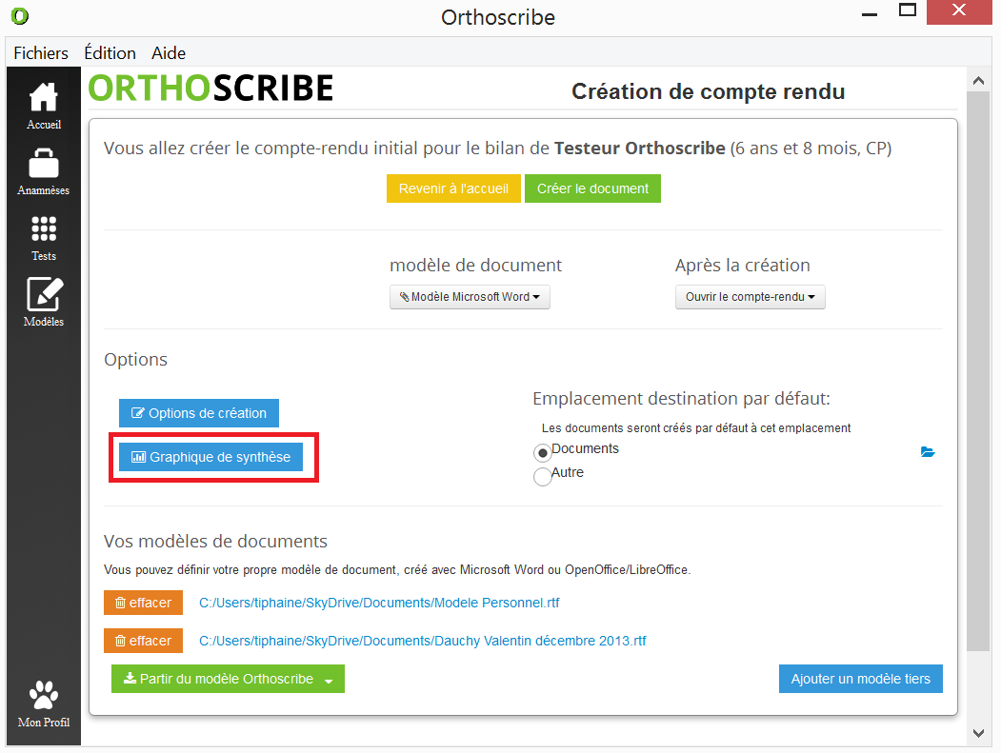The image size is (1001, 753).
Task: Open Mon Profil paw icon
Action: [44, 697]
